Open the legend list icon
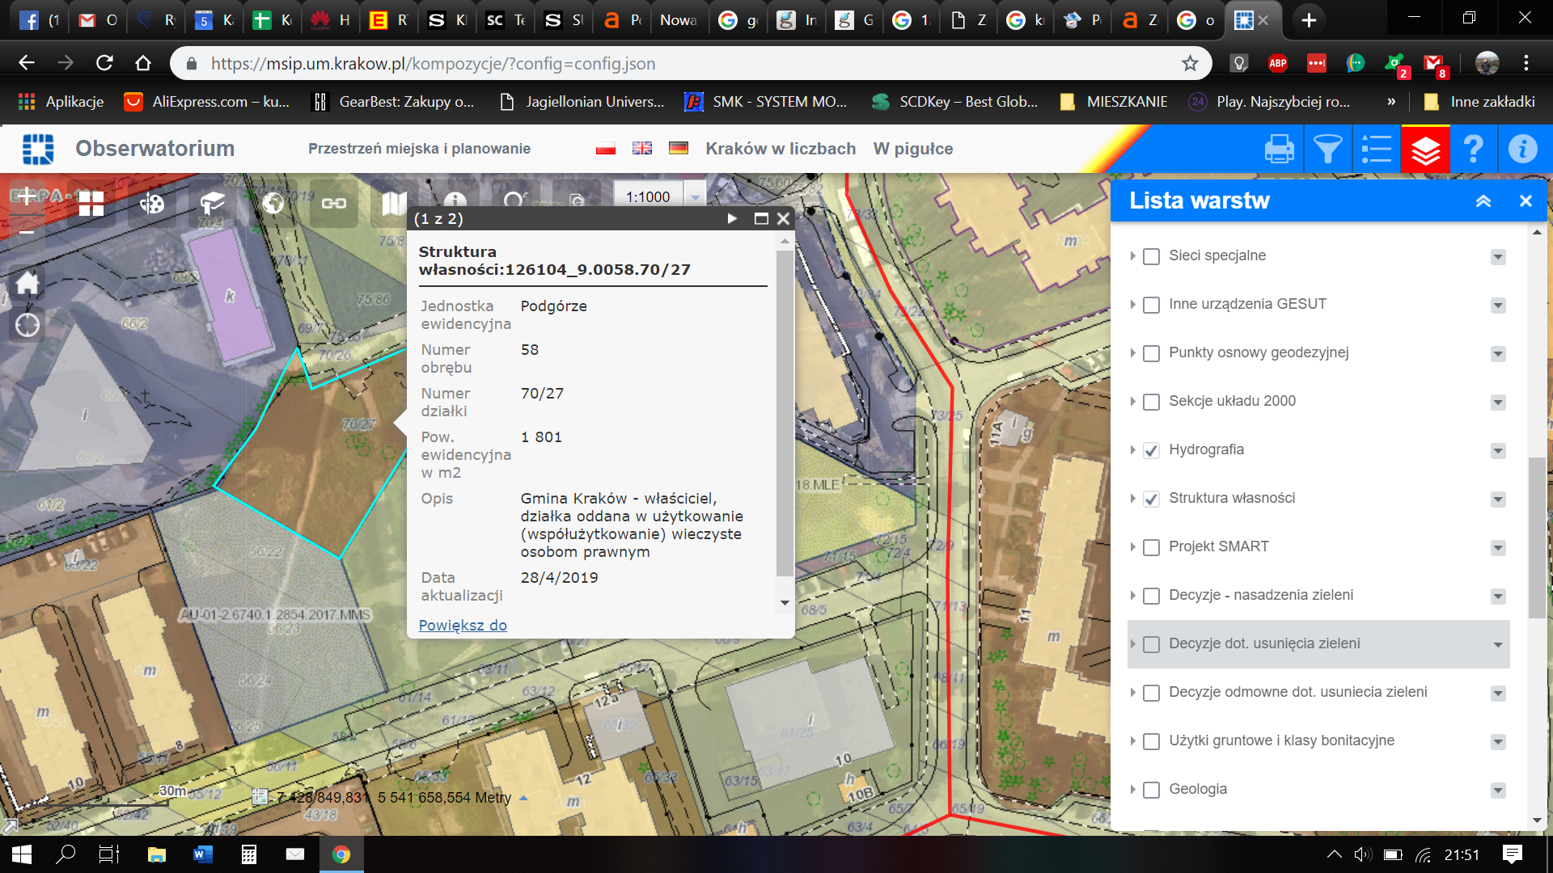Screen dimensions: 1553x873 1376,150
